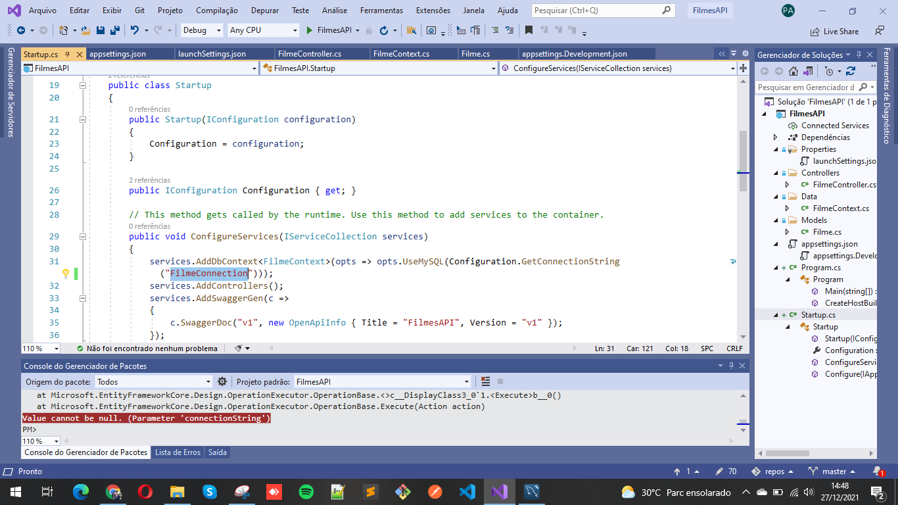The width and height of the screenshot is (898, 505).
Task: Clear the Package Manager console icon
Action: (x=485, y=381)
